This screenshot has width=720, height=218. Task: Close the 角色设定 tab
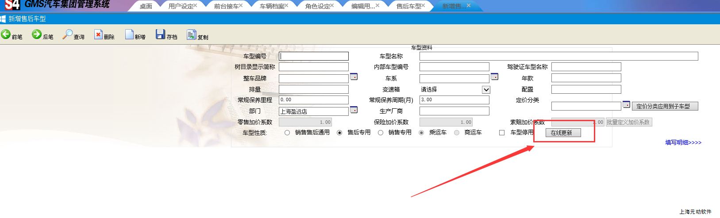click(x=332, y=5)
